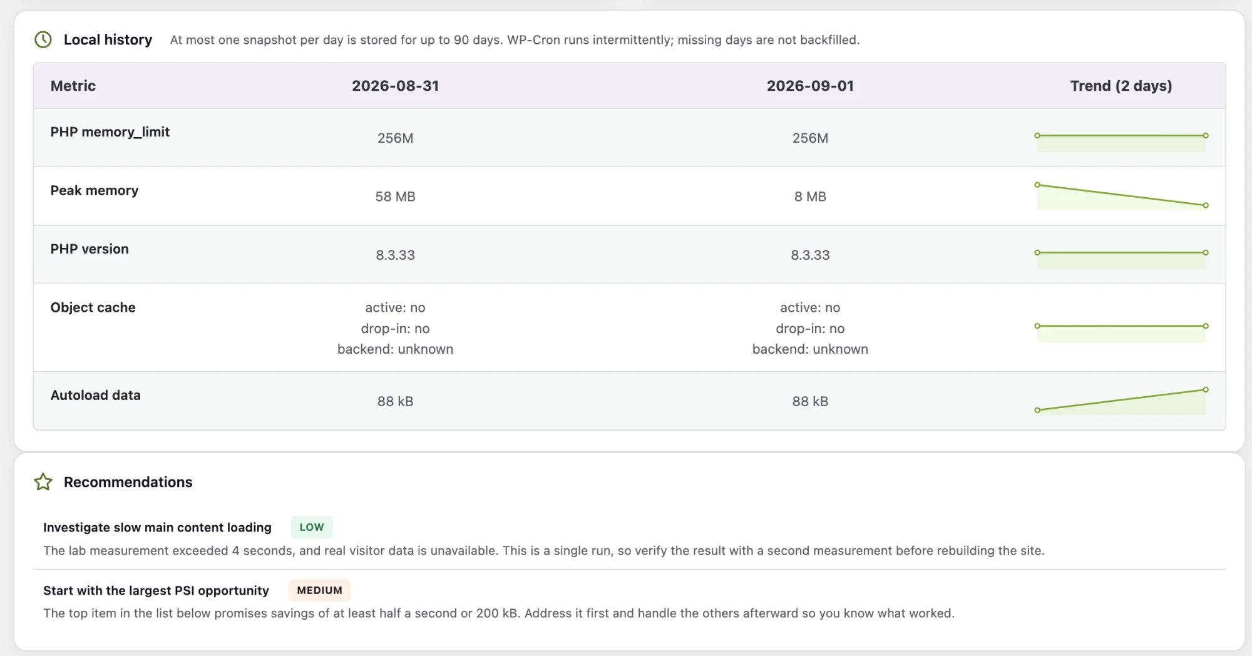Click the 8.3.33 value under 2026-09-01
This screenshot has height=656, width=1252.
click(810, 255)
